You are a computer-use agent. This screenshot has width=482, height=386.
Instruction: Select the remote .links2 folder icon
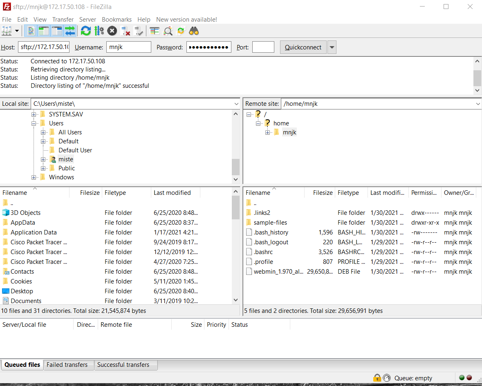tap(249, 212)
